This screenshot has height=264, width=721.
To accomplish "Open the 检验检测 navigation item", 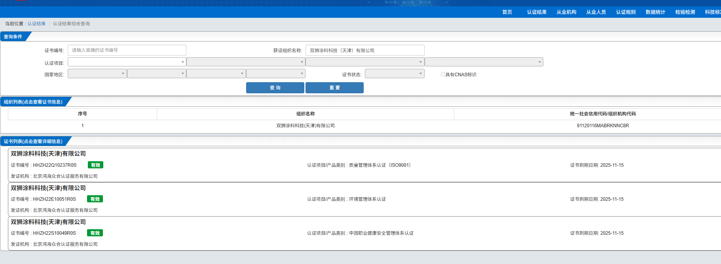I will 685,12.
